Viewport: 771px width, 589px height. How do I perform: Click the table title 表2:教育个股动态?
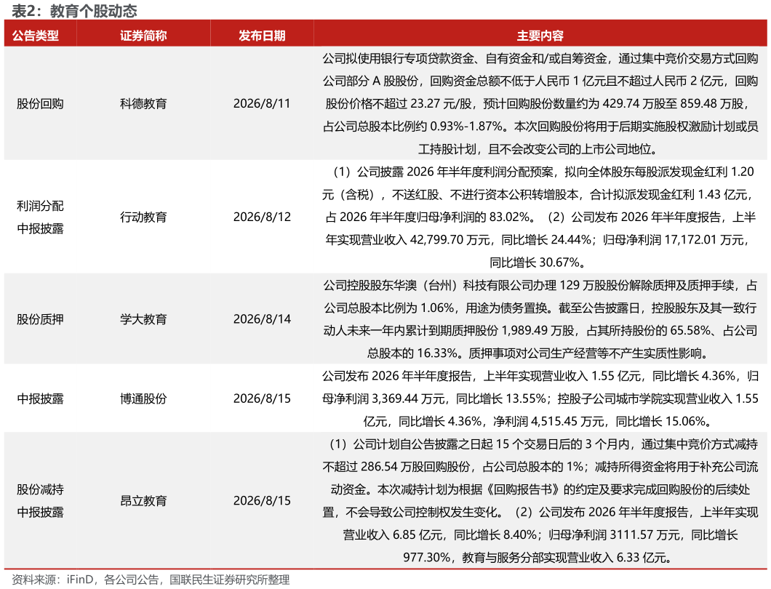pyautogui.click(x=74, y=11)
